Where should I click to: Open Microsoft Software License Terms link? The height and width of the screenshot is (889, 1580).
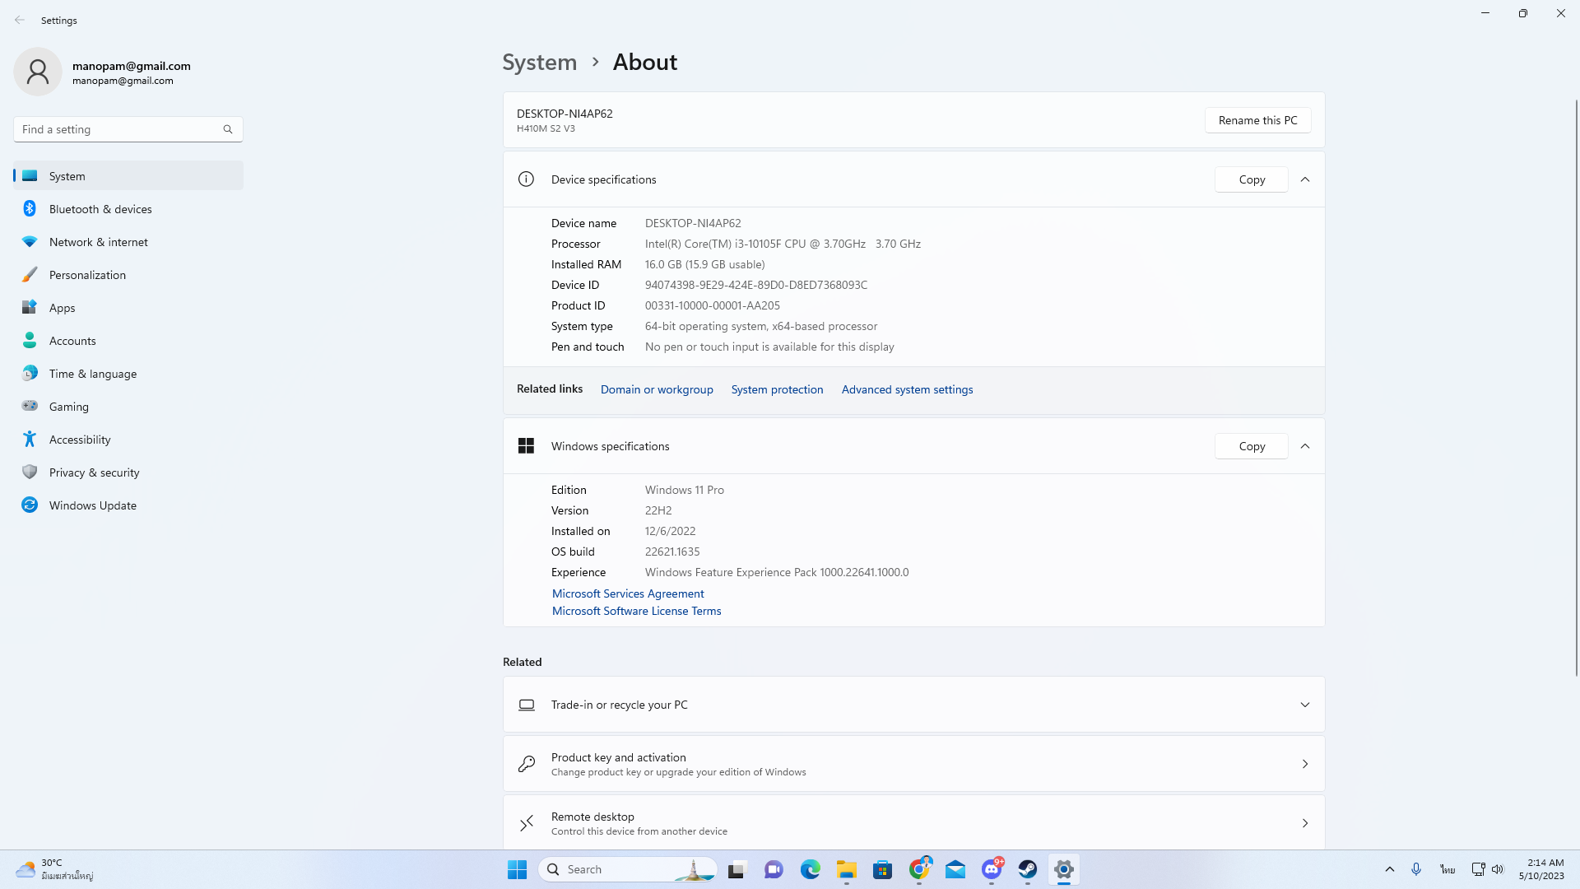click(x=636, y=611)
